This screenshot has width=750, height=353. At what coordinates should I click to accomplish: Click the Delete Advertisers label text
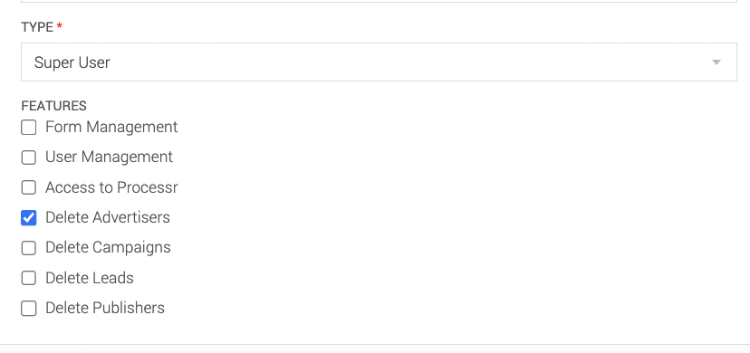(x=108, y=217)
